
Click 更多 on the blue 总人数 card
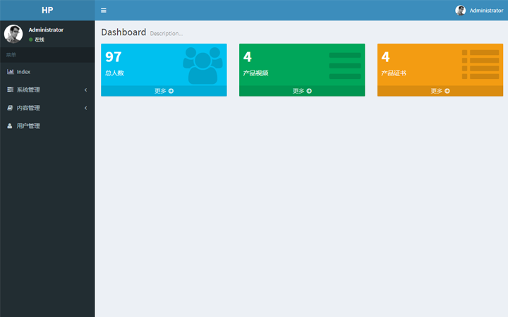pos(164,91)
